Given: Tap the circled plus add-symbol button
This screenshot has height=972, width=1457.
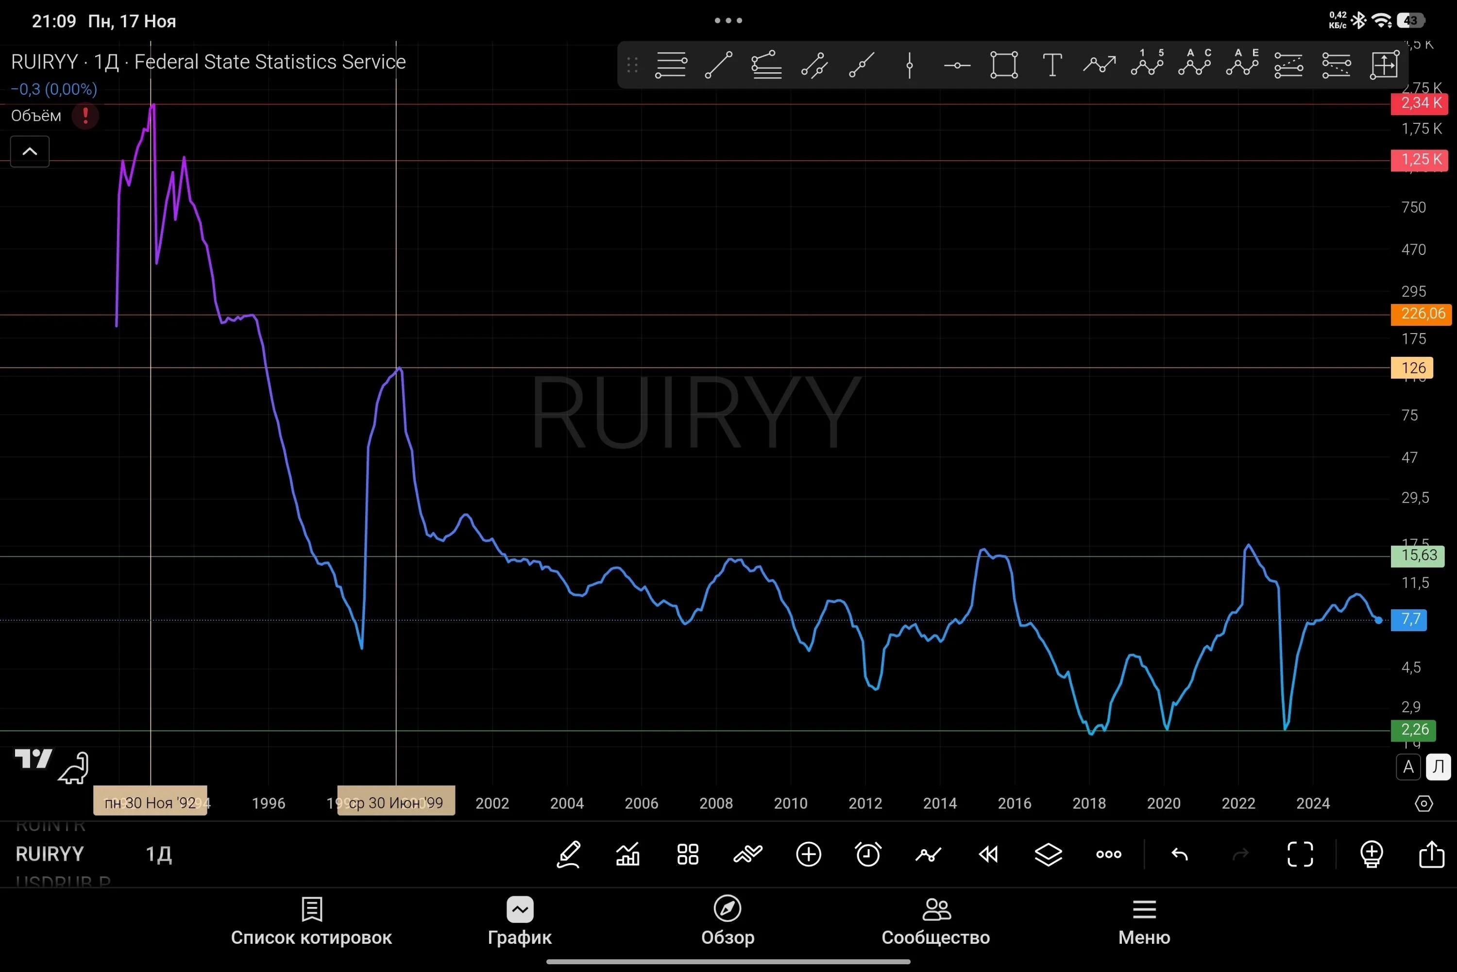Looking at the screenshot, I should click(809, 854).
